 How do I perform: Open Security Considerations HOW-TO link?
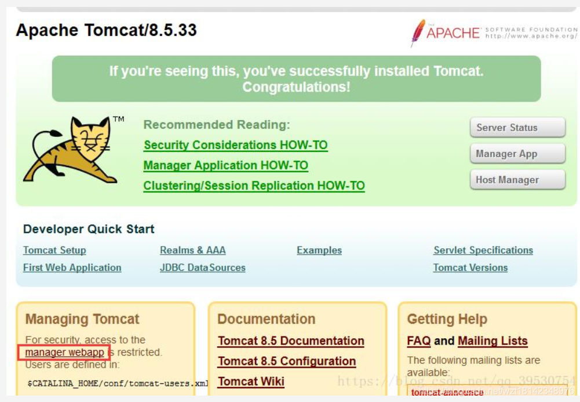tap(236, 145)
